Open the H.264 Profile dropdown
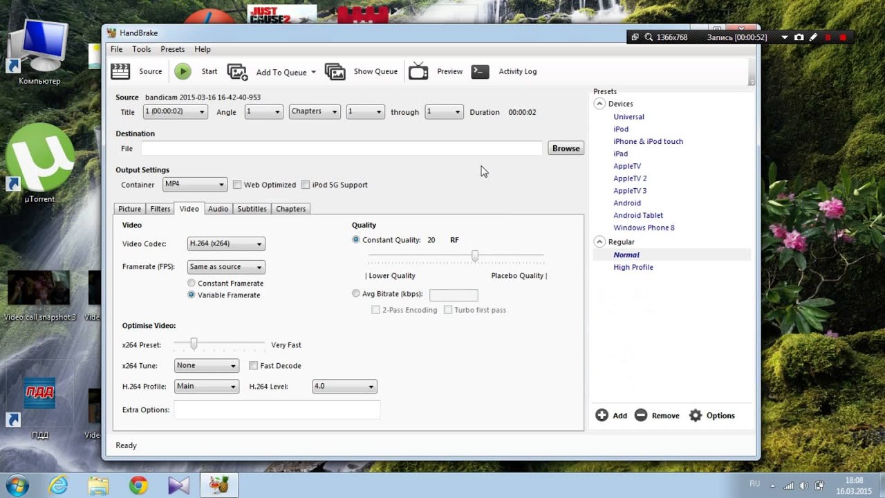Image resolution: width=885 pixels, height=498 pixels. click(206, 387)
